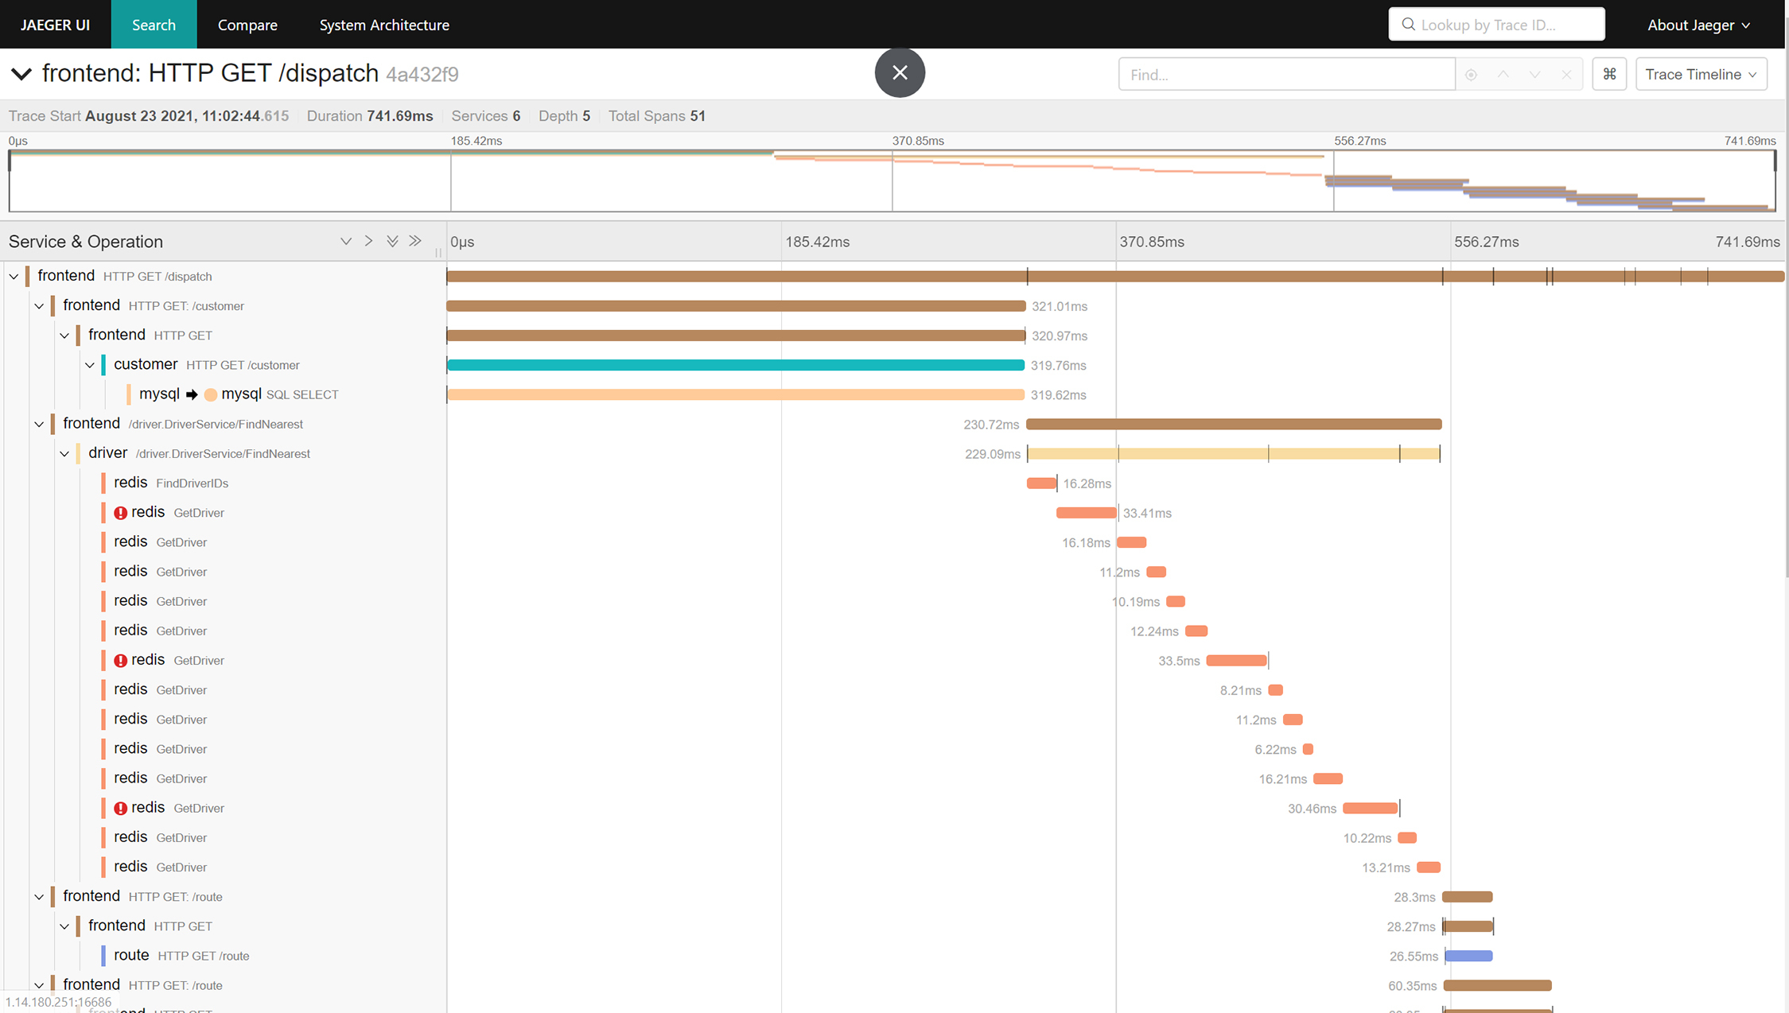Screen dimensions: 1789x1013
Task: Click the collapse all double-chevron
Action: click(x=415, y=241)
